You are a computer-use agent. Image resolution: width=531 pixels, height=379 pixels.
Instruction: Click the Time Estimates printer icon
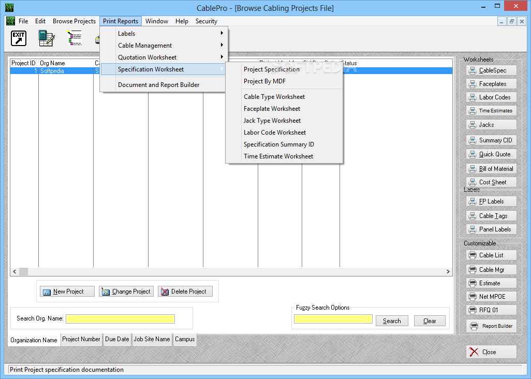[x=473, y=111]
